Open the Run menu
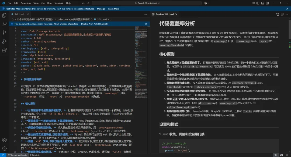 (x=49, y=3)
